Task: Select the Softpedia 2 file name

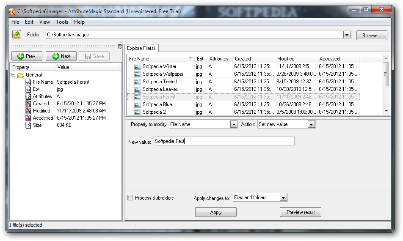Action: (154, 112)
